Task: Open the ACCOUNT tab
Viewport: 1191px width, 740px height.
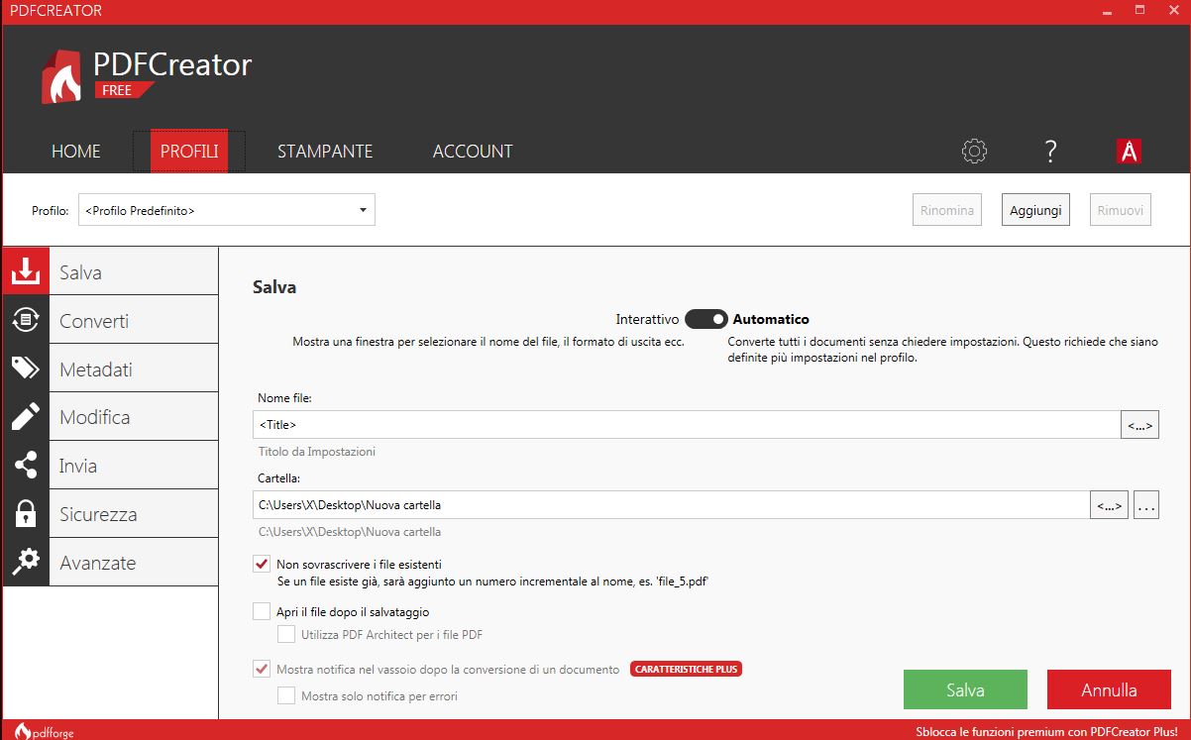Action: click(473, 152)
